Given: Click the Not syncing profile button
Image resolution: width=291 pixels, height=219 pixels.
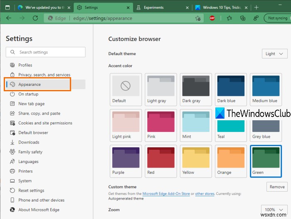Looking at the screenshot, I should (277, 18).
